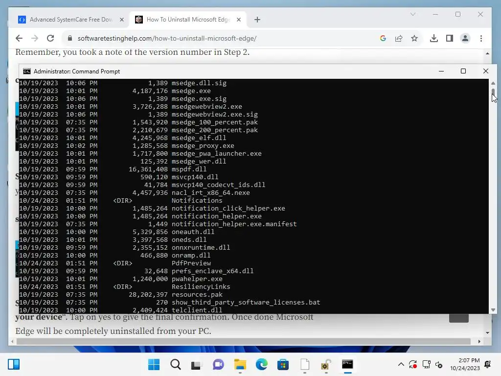501x376 pixels.
Task: Open the Chrome three-dot menu
Action: pyautogui.click(x=481, y=38)
